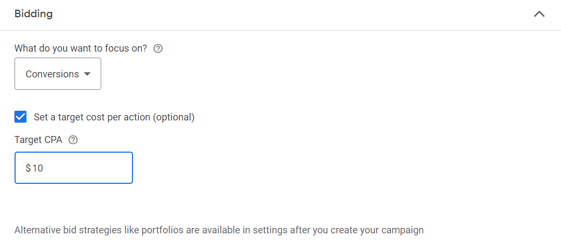
Task: Click the word 'Conversions' in the dropdown
Action: tap(52, 74)
